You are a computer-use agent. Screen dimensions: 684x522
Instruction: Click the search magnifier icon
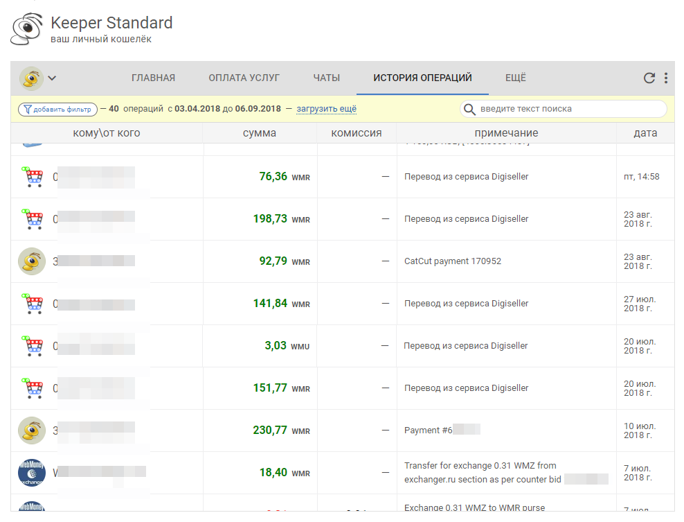tap(469, 109)
